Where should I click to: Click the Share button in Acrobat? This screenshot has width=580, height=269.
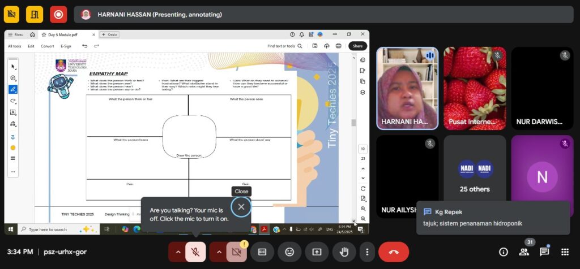point(358,46)
